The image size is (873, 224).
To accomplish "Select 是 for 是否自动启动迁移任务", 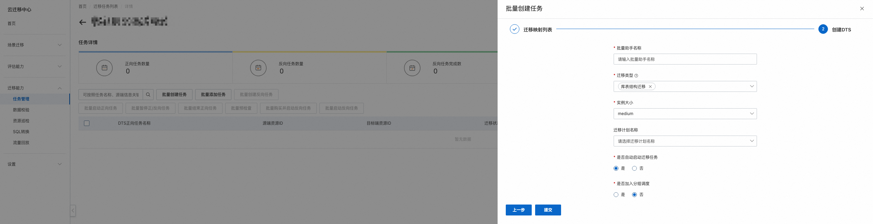I will click(x=616, y=168).
